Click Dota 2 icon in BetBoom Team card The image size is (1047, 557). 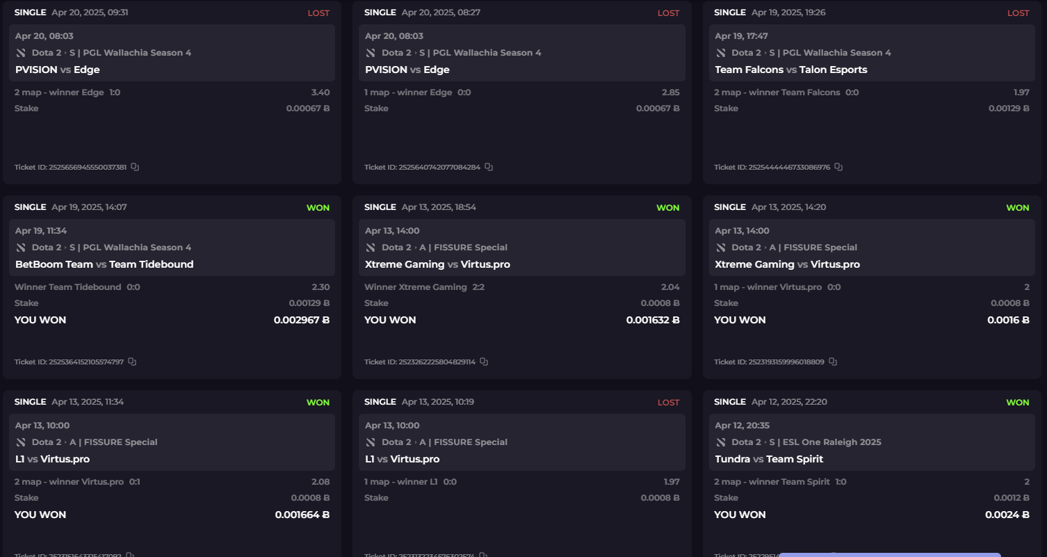click(21, 248)
